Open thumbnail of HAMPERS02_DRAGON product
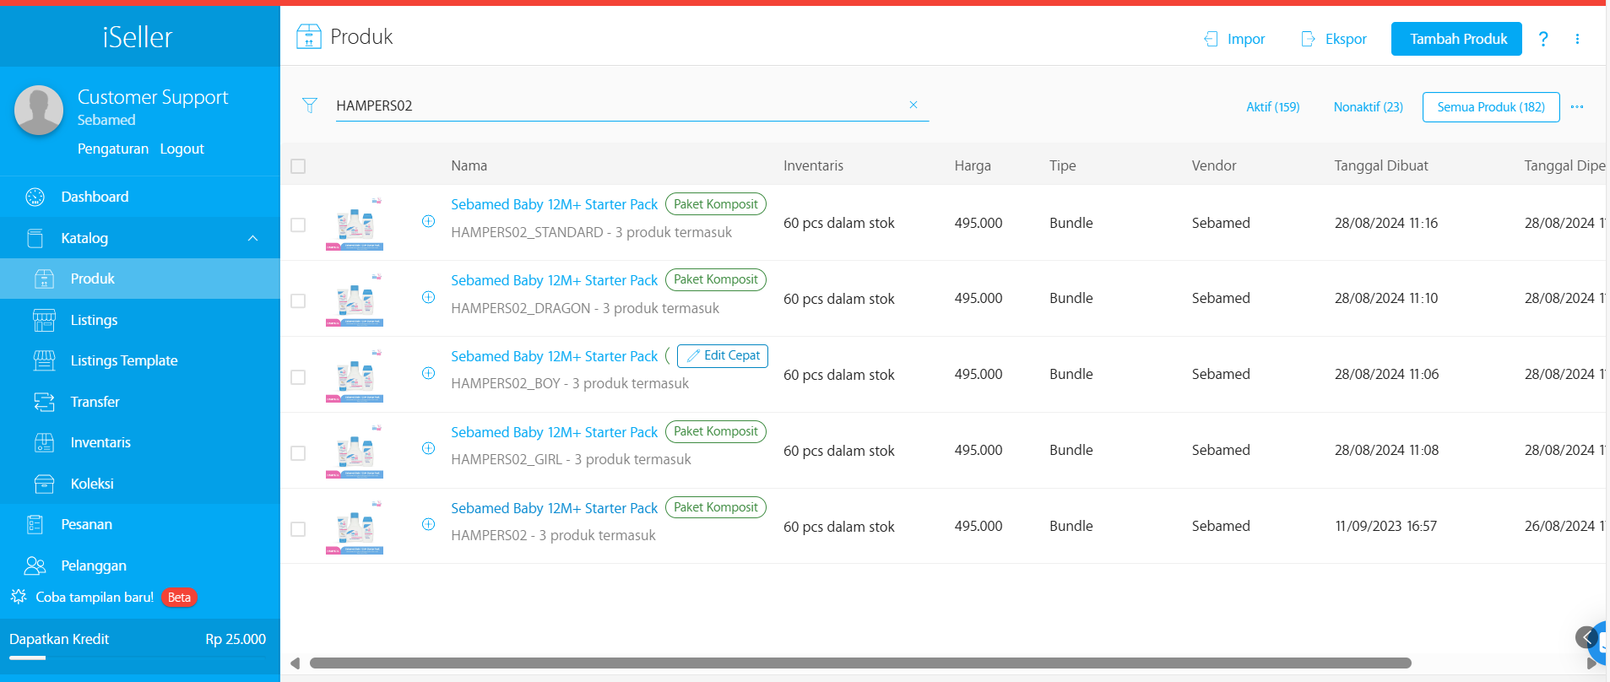The width and height of the screenshot is (1610, 682). click(355, 299)
